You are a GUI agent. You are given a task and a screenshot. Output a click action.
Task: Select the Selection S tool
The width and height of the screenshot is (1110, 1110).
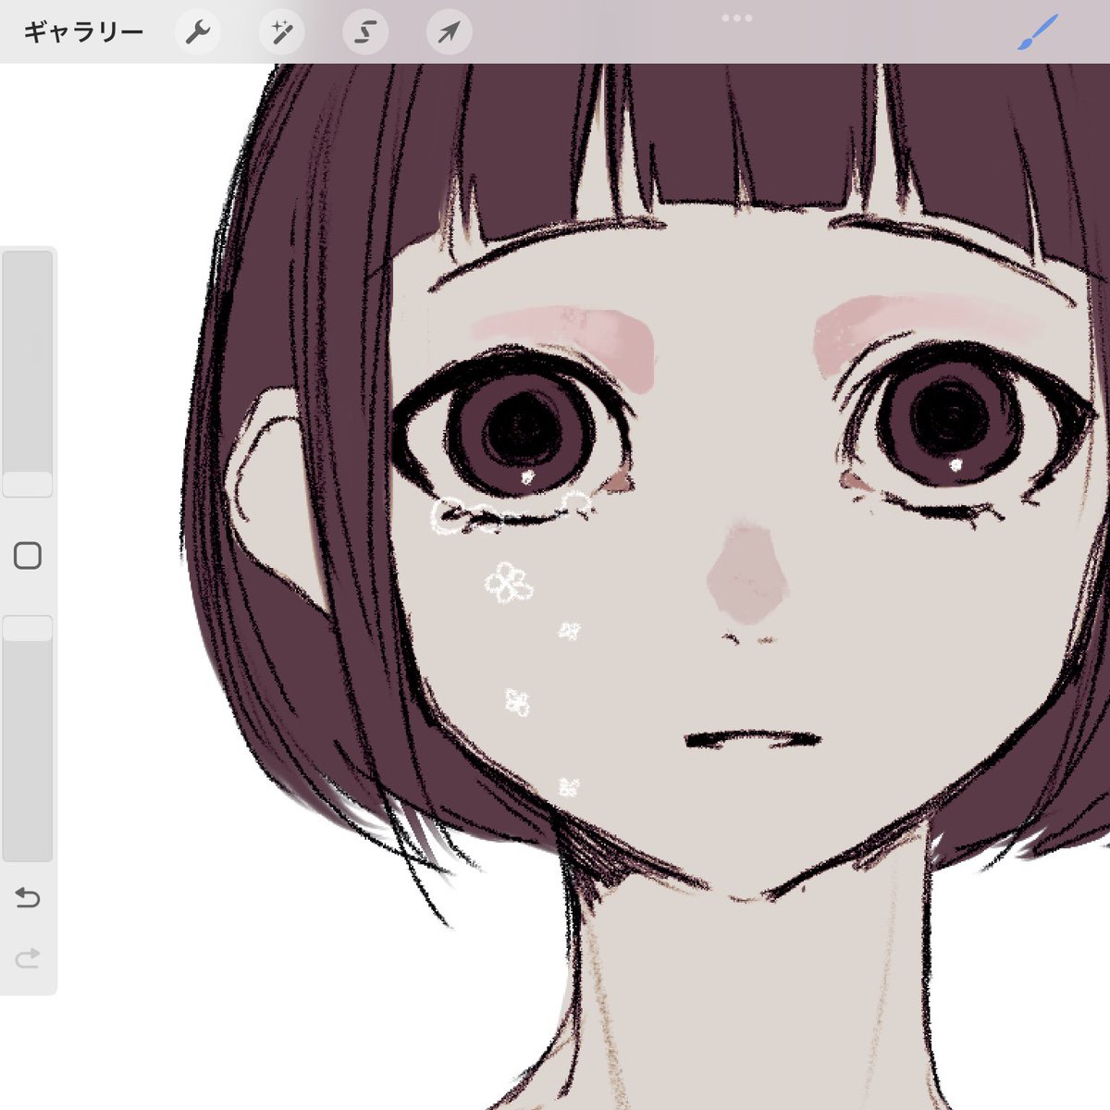pos(365,33)
